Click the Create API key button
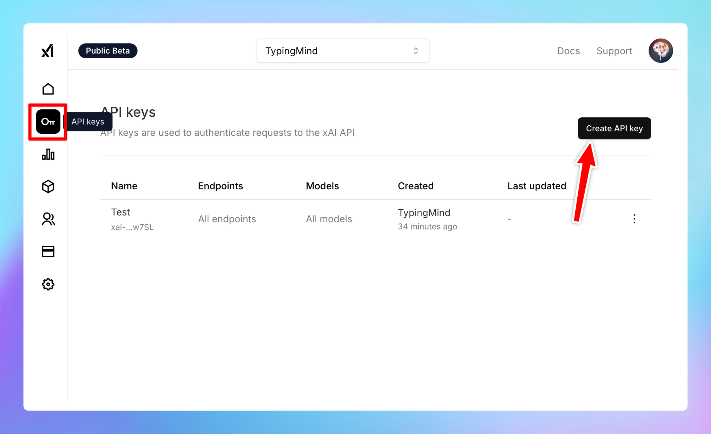This screenshot has width=711, height=434. [614, 128]
